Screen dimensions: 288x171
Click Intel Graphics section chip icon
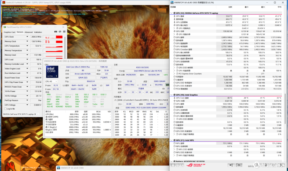pyautogui.click(x=174, y=95)
